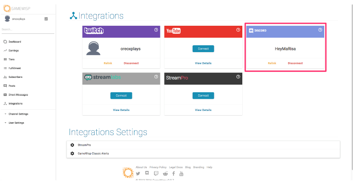The height and width of the screenshot is (182, 353).
Task: Open help icon on Streamlabs card
Action: [x=156, y=77]
